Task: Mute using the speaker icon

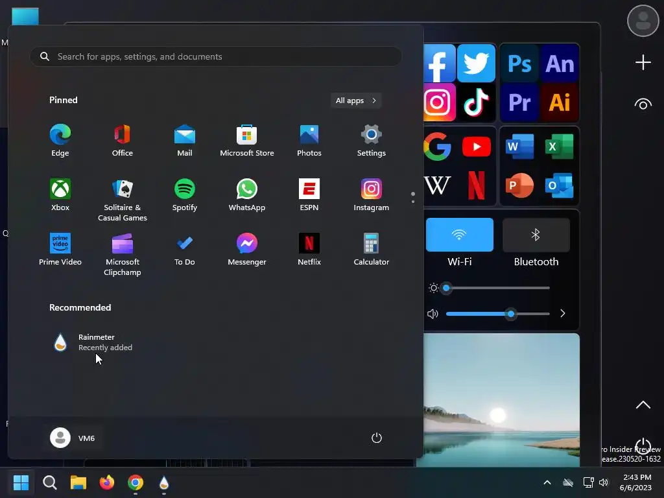Action: click(x=433, y=314)
